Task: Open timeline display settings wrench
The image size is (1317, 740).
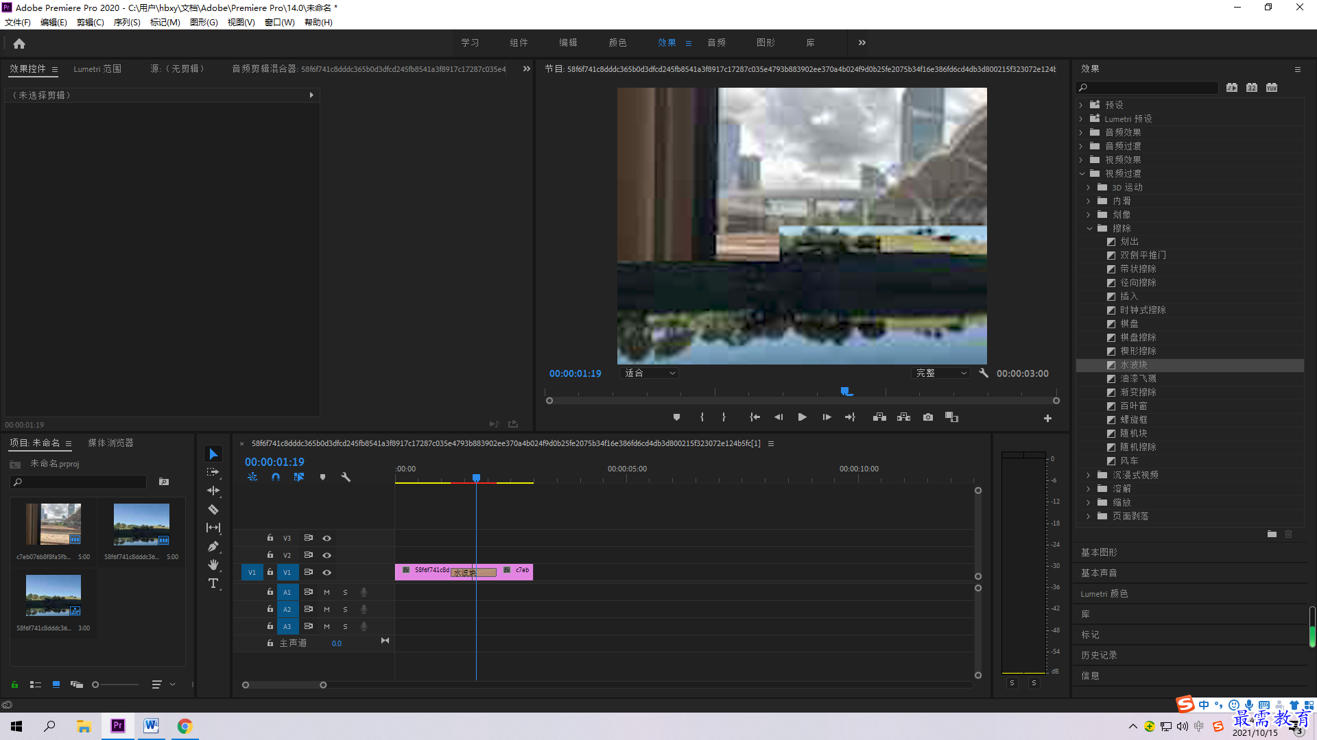Action: coord(346,477)
